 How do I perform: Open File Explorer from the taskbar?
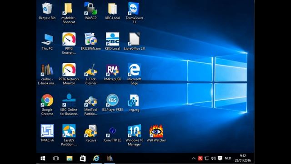(70, 158)
